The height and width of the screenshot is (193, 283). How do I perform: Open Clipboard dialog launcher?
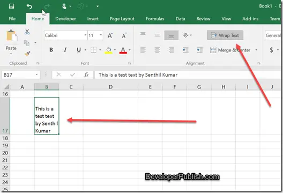[38, 63]
